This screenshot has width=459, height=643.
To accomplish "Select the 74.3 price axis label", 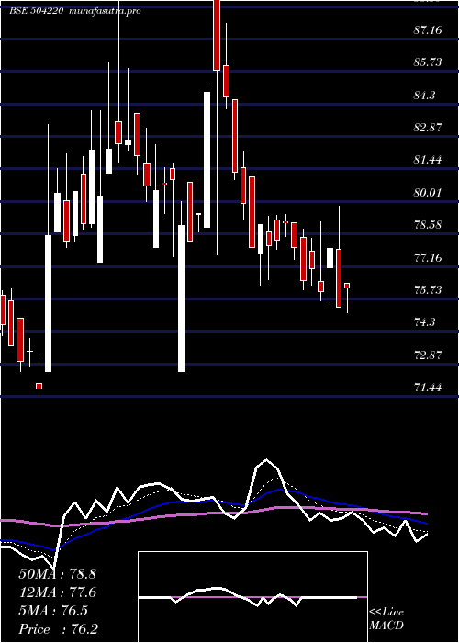I will point(424,322).
